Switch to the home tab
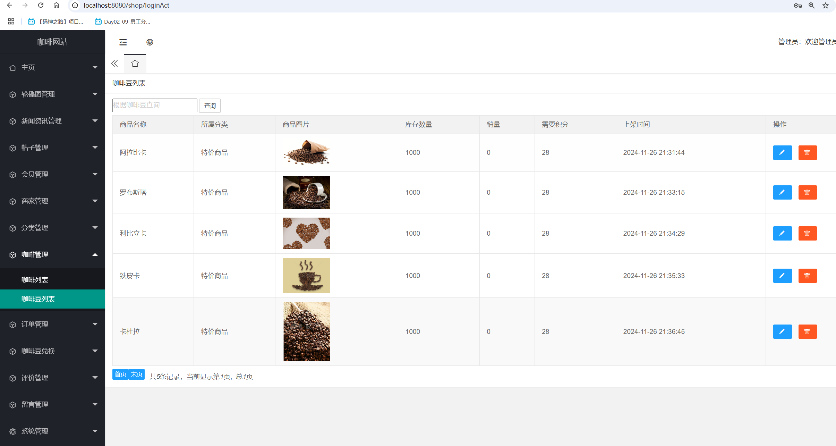Viewport: 836px width, 446px height. [135, 64]
